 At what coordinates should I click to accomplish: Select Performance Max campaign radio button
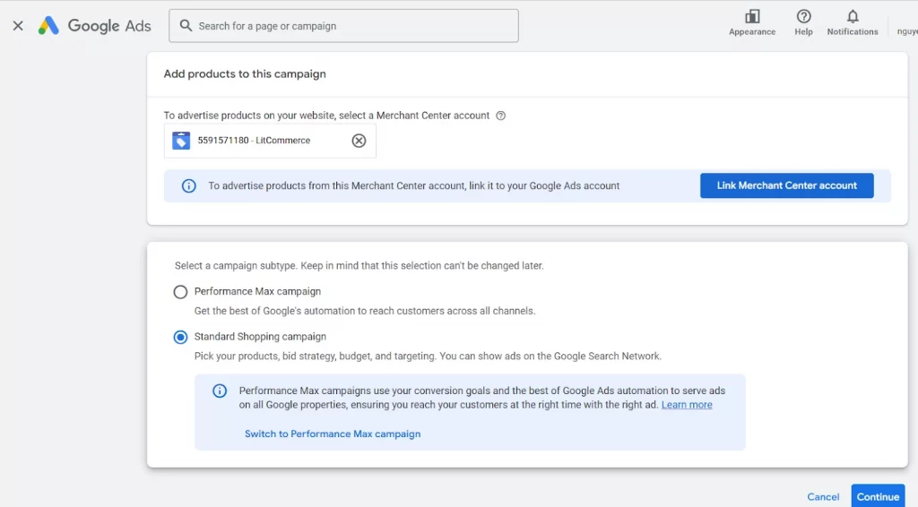click(180, 292)
